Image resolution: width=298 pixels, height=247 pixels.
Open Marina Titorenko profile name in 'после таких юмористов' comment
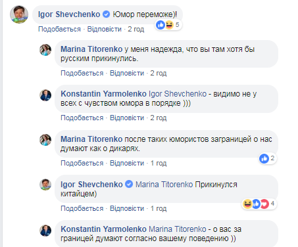coord(91,139)
